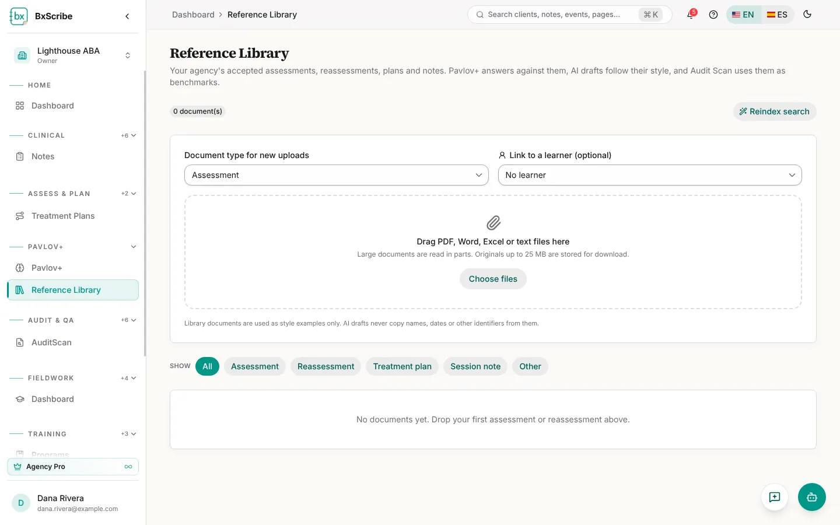Click the Reindex search button

[775, 111]
